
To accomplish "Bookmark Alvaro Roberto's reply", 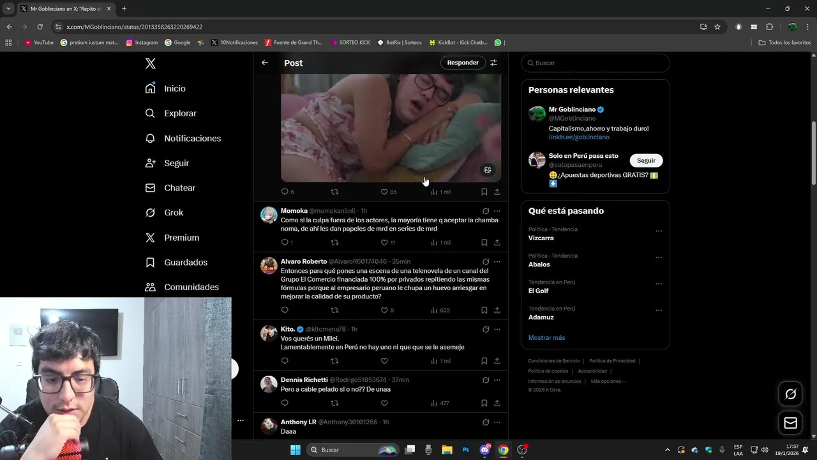I will tap(484, 310).
